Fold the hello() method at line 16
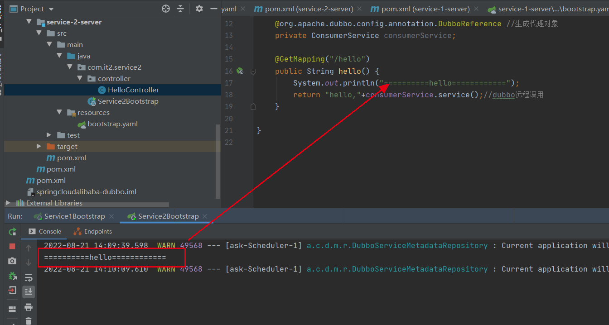The height and width of the screenshot is (325, 609). pyautogui.click(x=253, y=71)
